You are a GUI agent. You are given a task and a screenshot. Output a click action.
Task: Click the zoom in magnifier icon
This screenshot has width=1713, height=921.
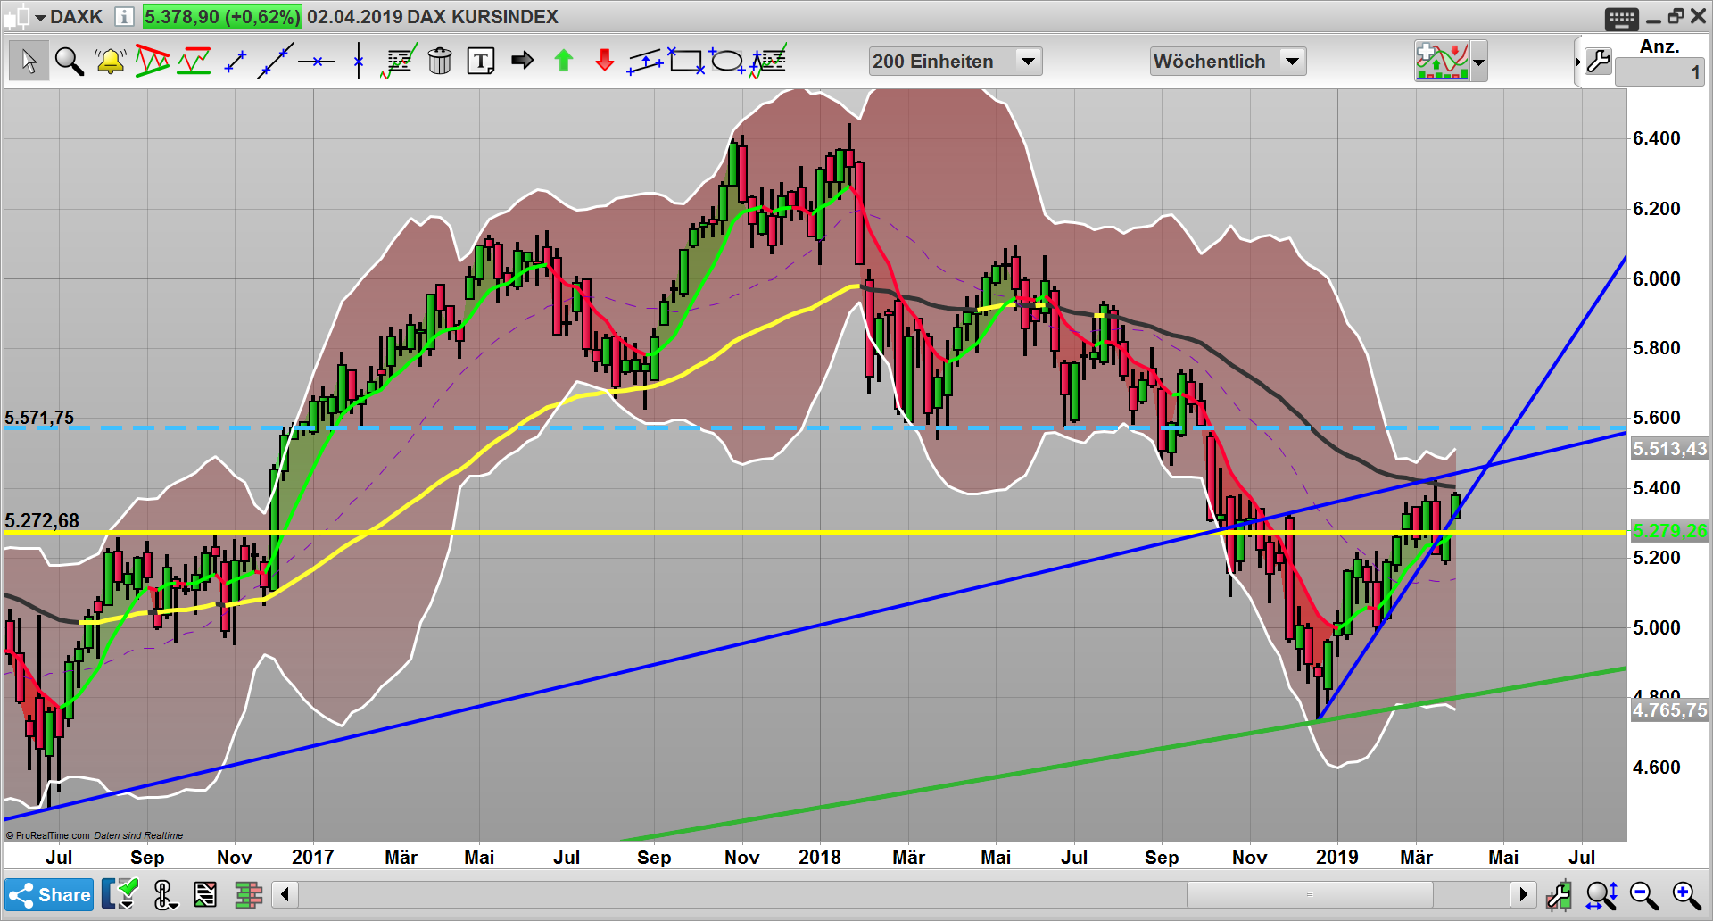coord(1685,895)
